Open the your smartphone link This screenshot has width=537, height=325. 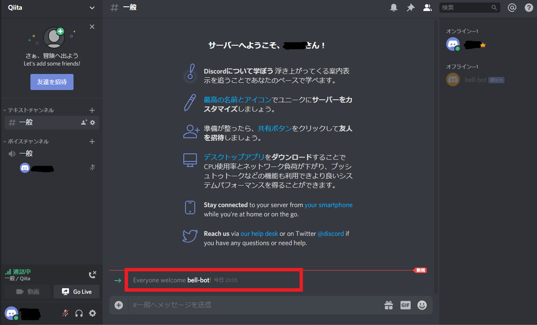click(x=328, y=205)
